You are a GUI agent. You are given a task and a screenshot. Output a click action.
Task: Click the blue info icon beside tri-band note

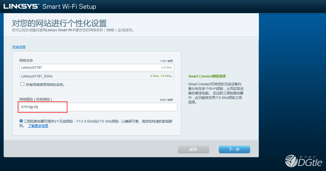21,121
